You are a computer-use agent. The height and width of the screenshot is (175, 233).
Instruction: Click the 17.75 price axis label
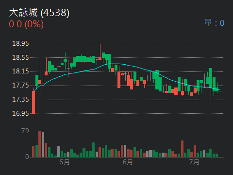pyautogui.click(x=20, y=85)
